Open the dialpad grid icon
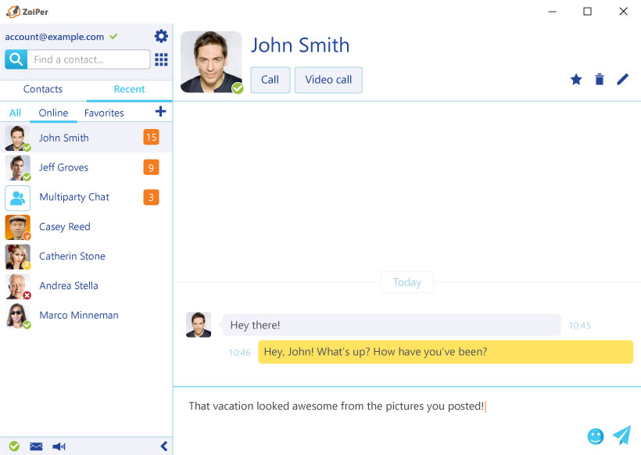The height and width of the screenshot is (455, 641). tap(161, 59)
